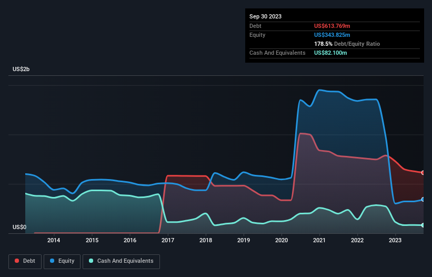Click the 178.5% Debt/Equity Ratio text
The image size is (432, 277).
[347, 44]
